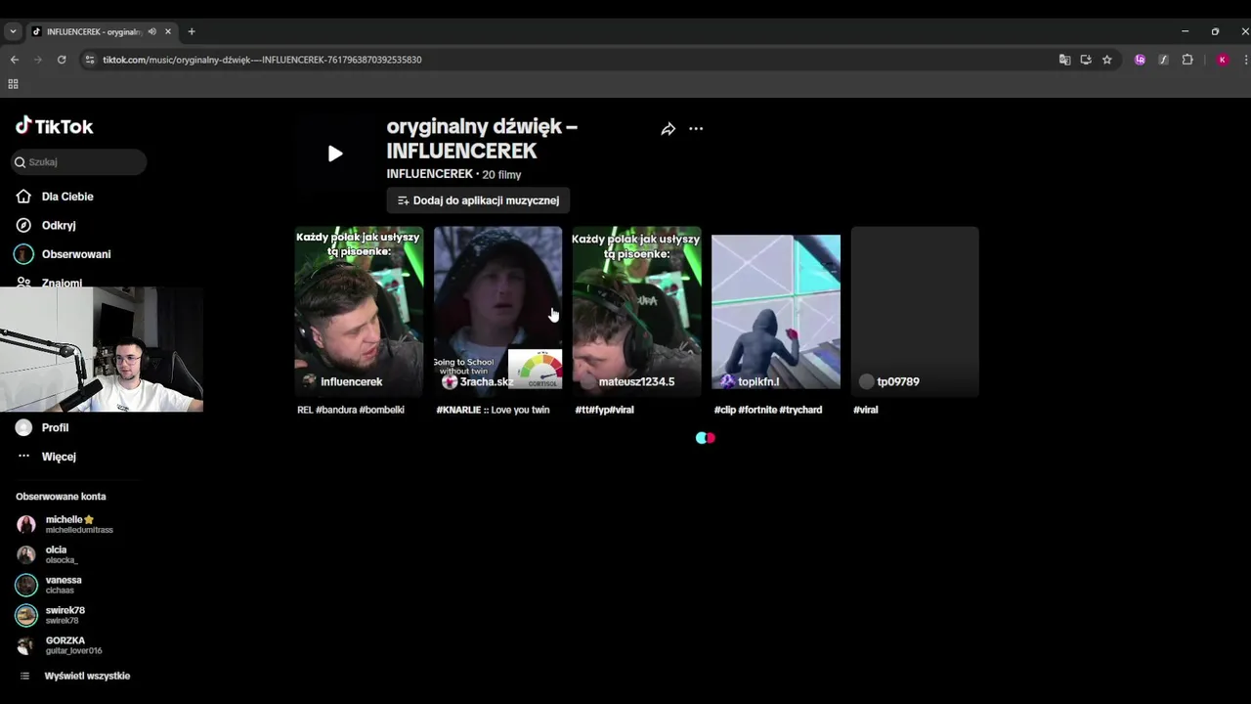The width and height of the screenshot is (1251, 704).
Task: Click the TikTok URL address bar
Action: pos(262,60)
